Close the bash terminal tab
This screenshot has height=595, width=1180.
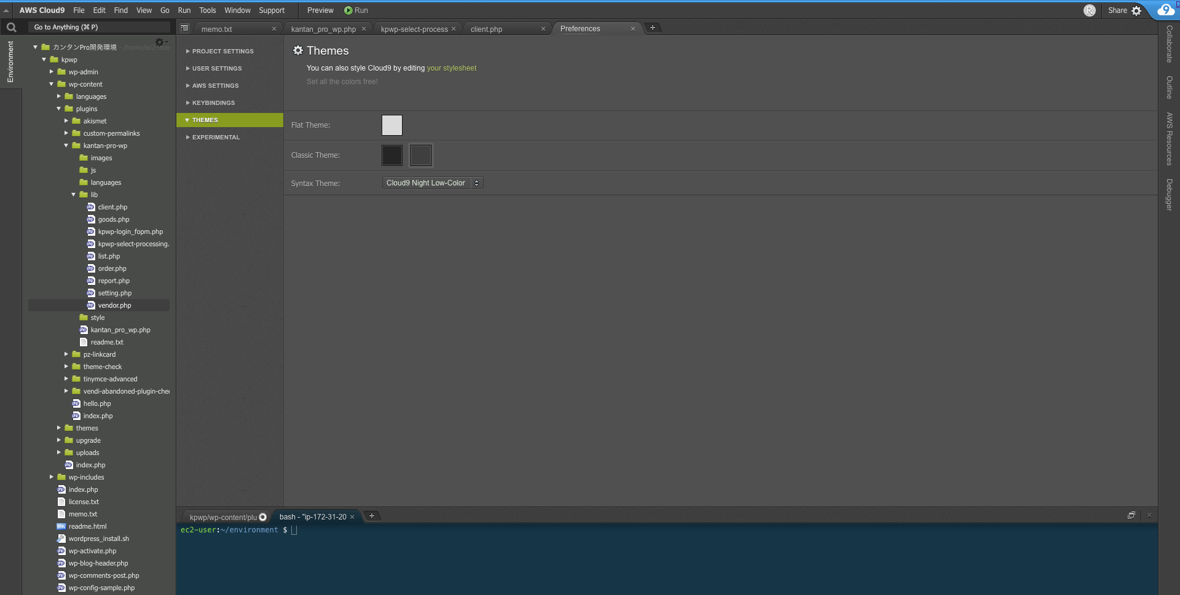click(x=352, y=517)
